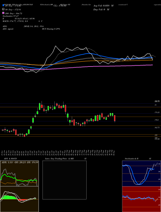Click the 170.5 price axis label
This screenshot has width=161, height=212.
click(157, 120)
